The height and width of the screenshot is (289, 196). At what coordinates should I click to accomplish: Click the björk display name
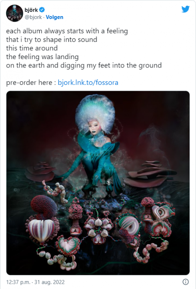point(31,10)
